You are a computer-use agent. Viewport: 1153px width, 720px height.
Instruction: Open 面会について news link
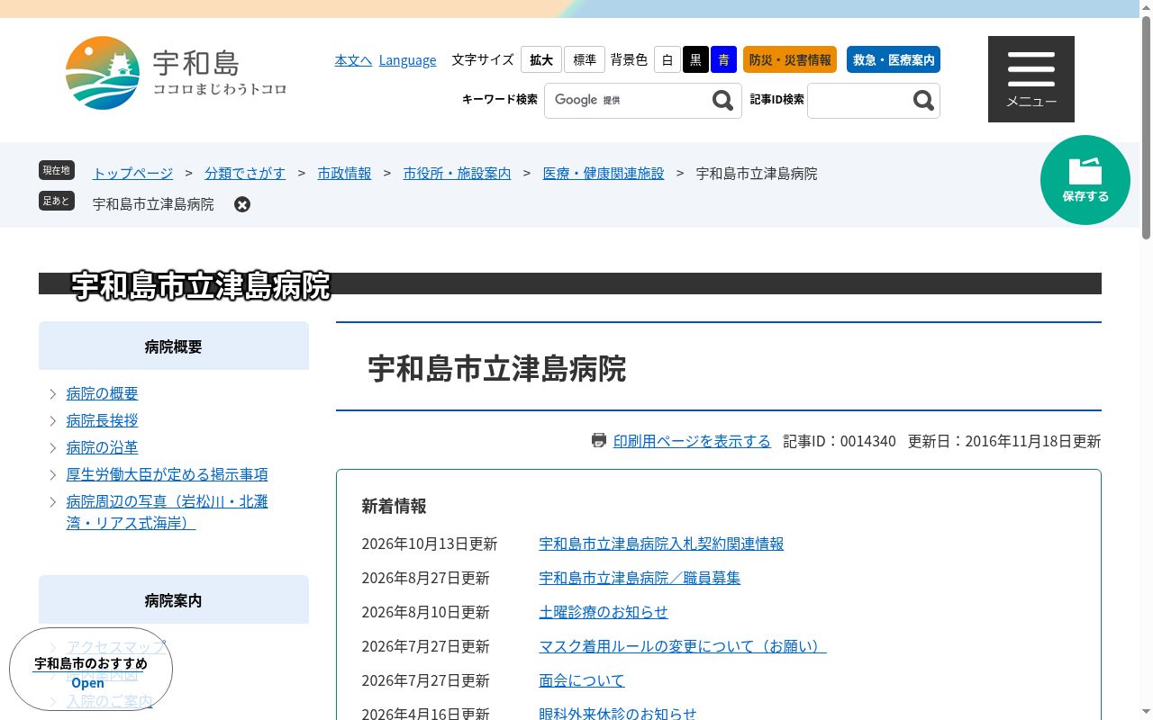[x=582, y=680]
